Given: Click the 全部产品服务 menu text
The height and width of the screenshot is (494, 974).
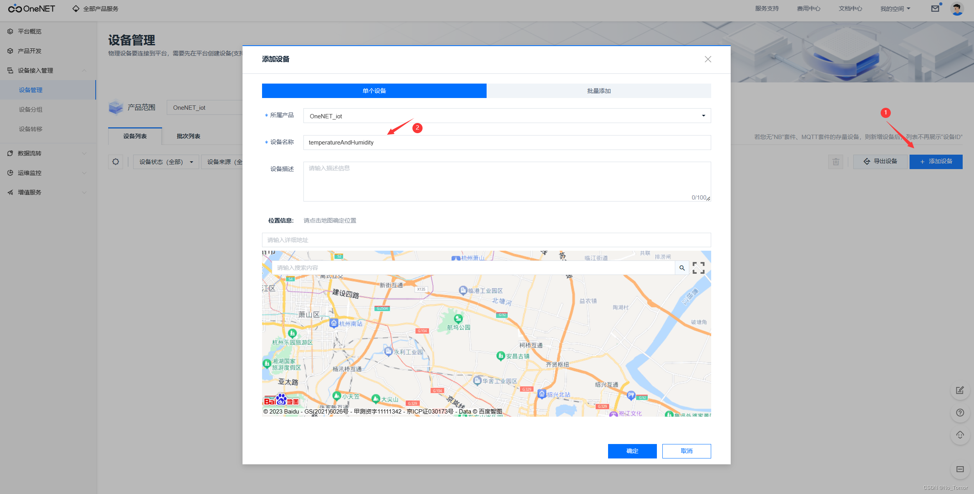Looking at the screenshot, I should [100, 9].
